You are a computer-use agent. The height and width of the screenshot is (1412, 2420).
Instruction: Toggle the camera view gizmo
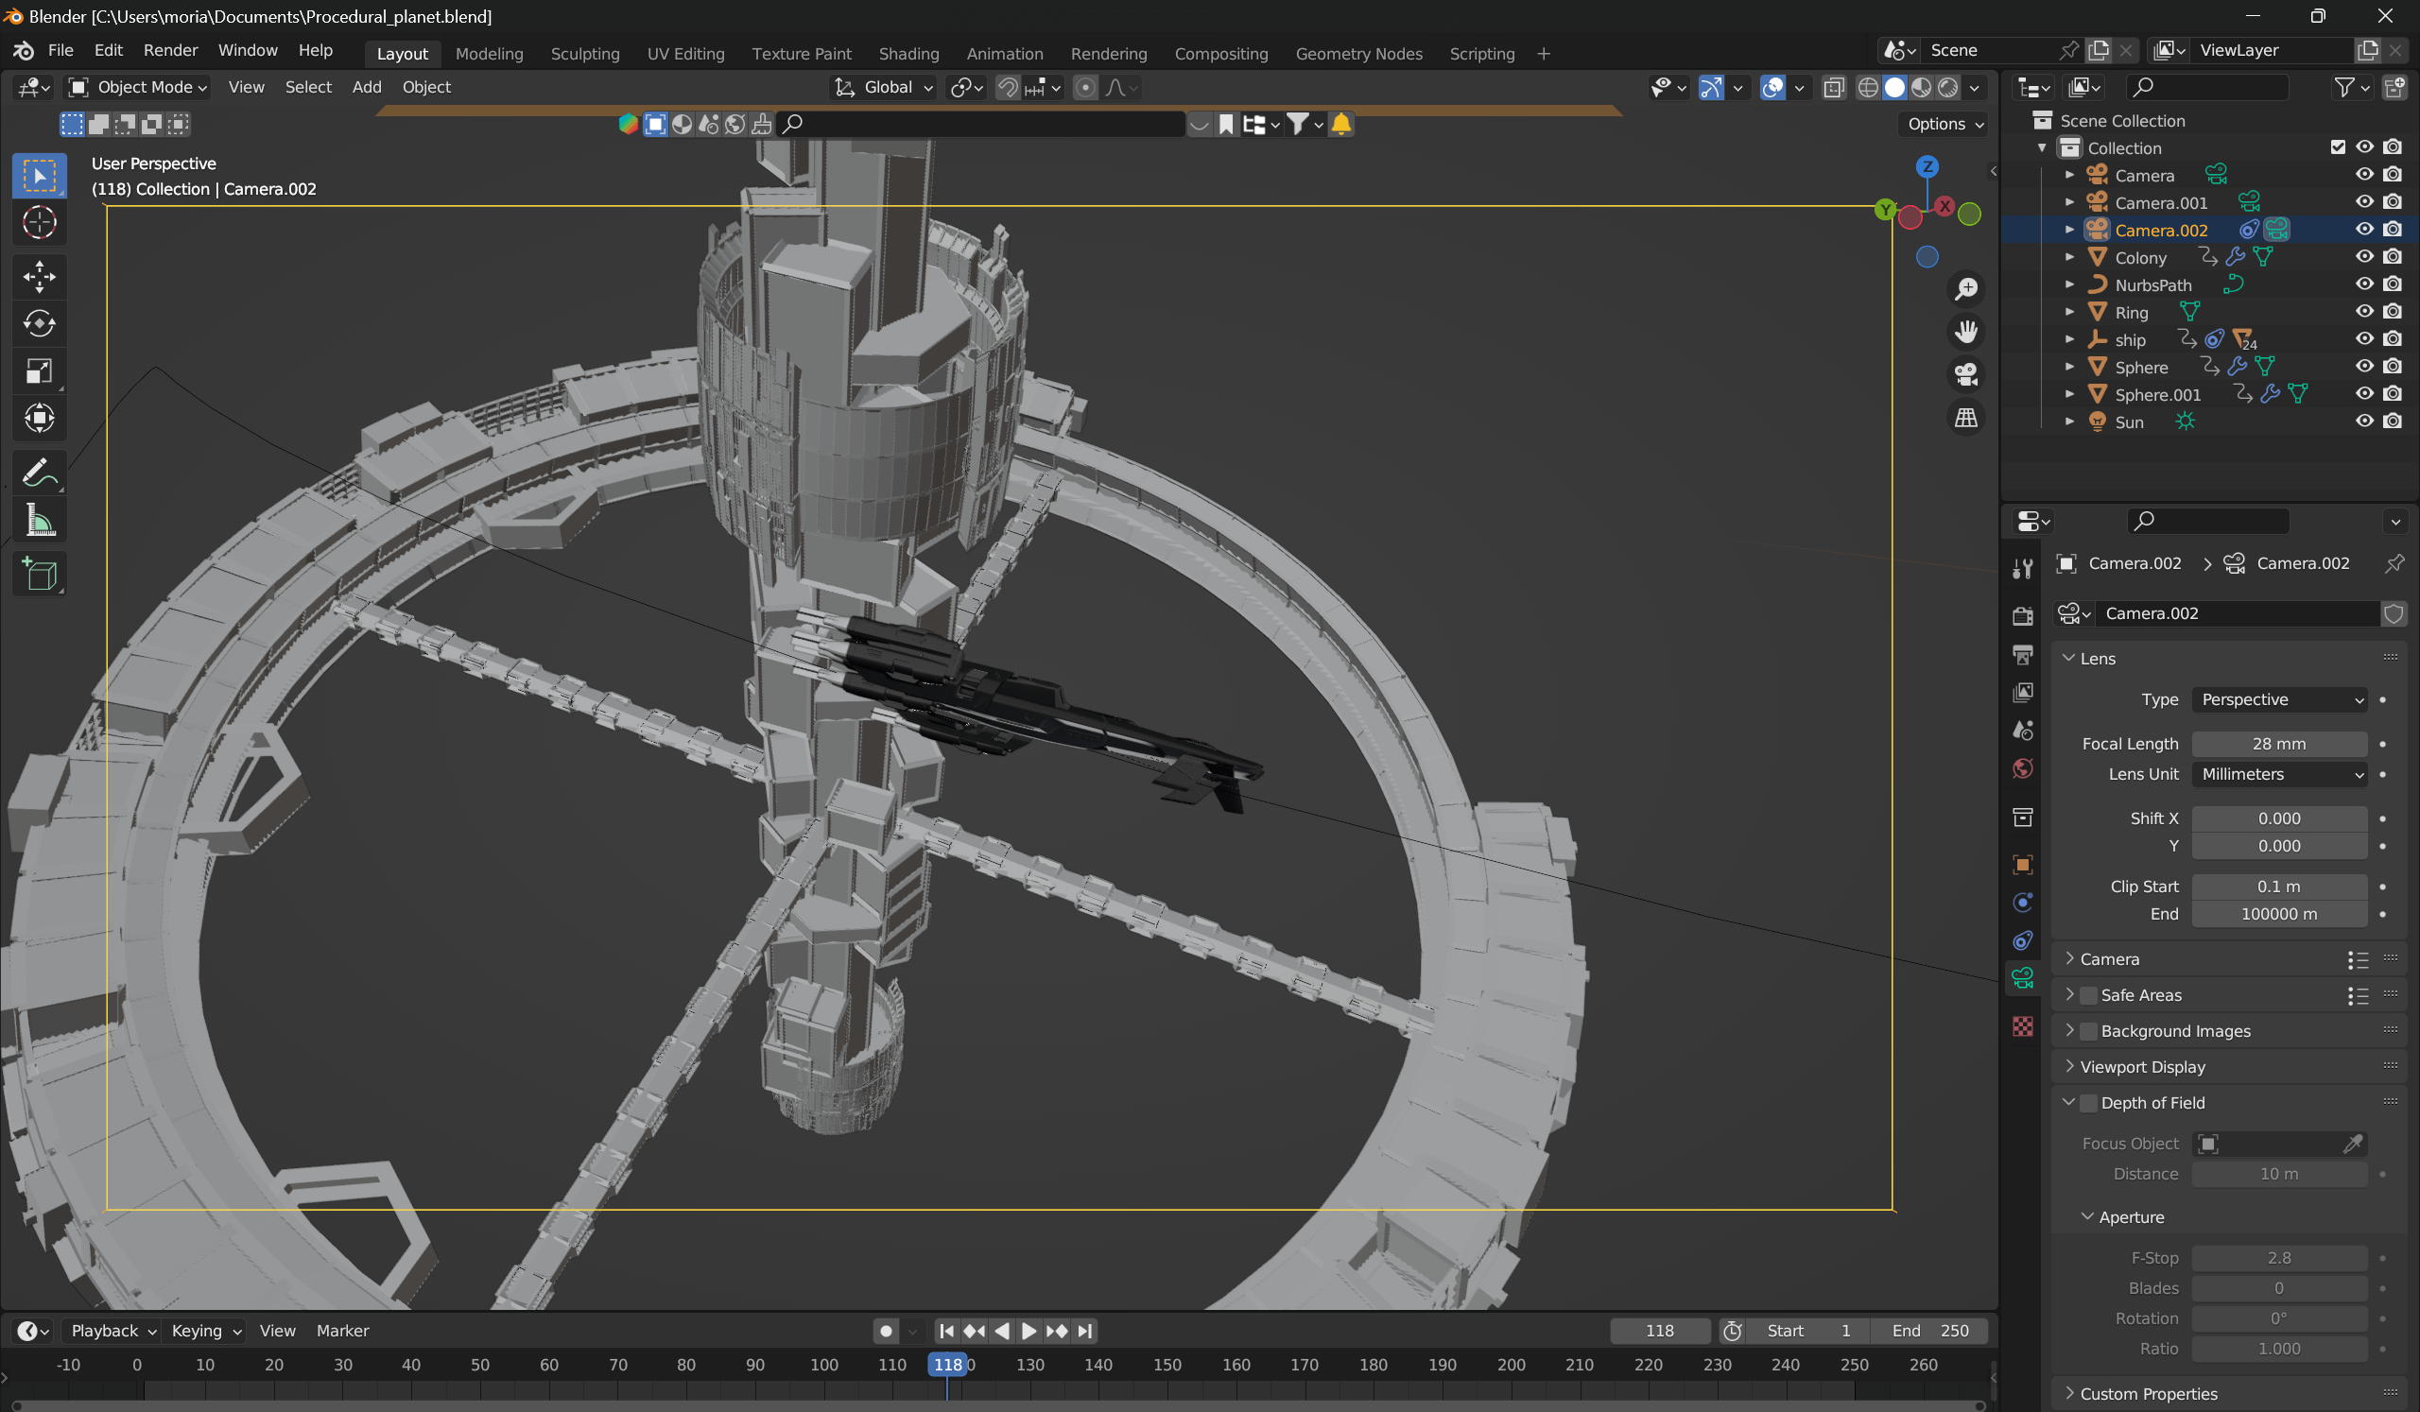(x=1965, y=374)
